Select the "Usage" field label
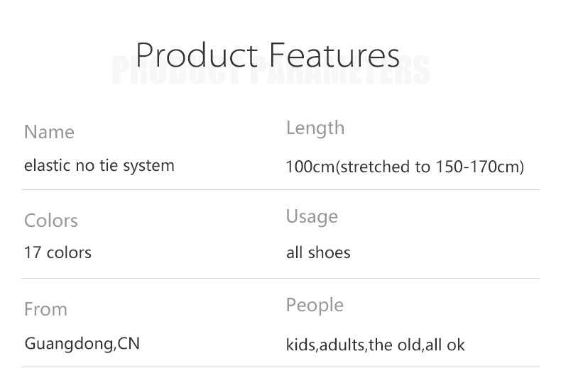 (312, 217)
